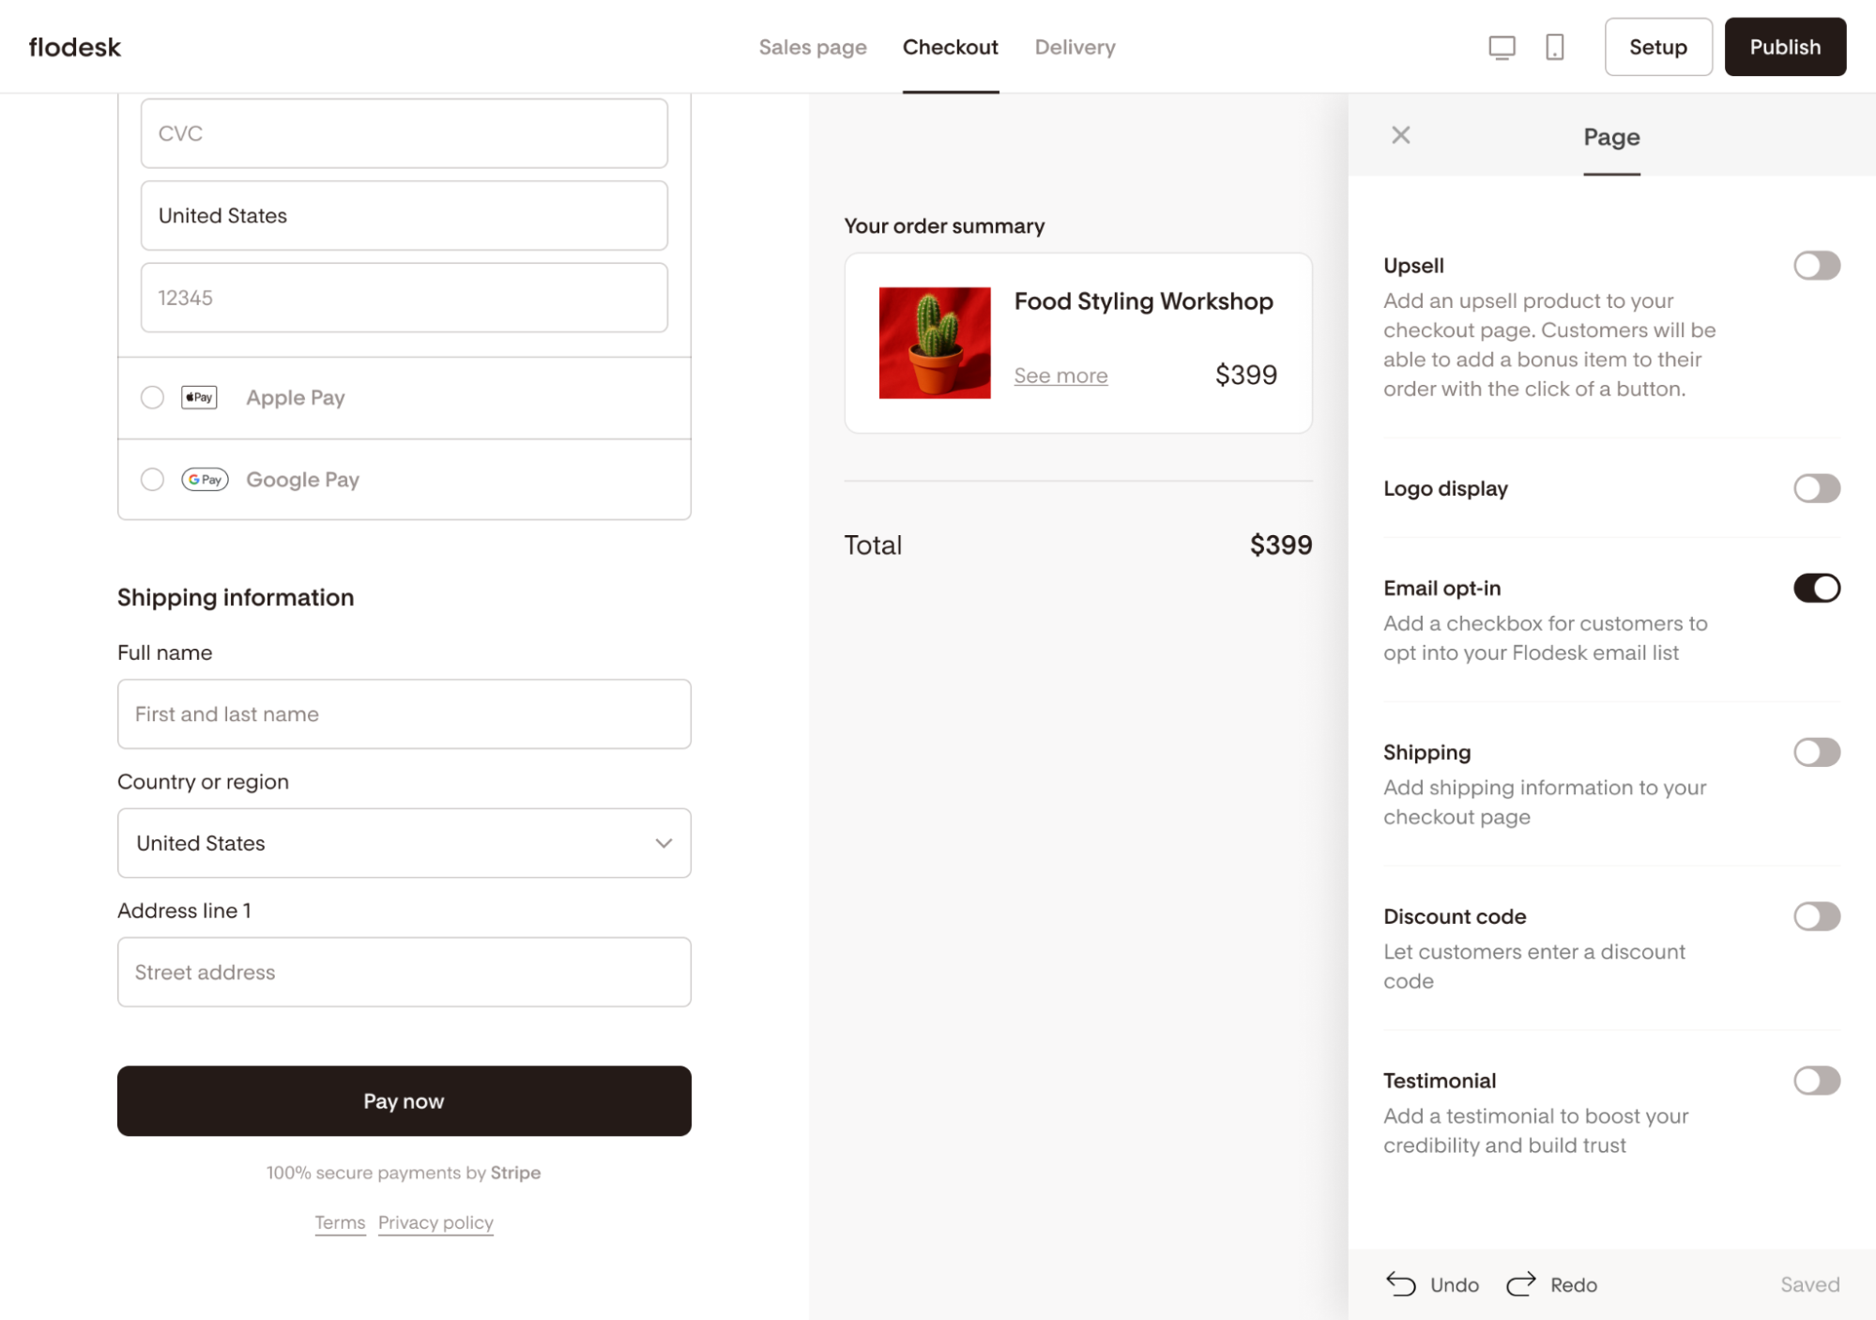Click the Google Pay logo icon
Viewport: 1876px width, 1320px height.
click(205, 480)
